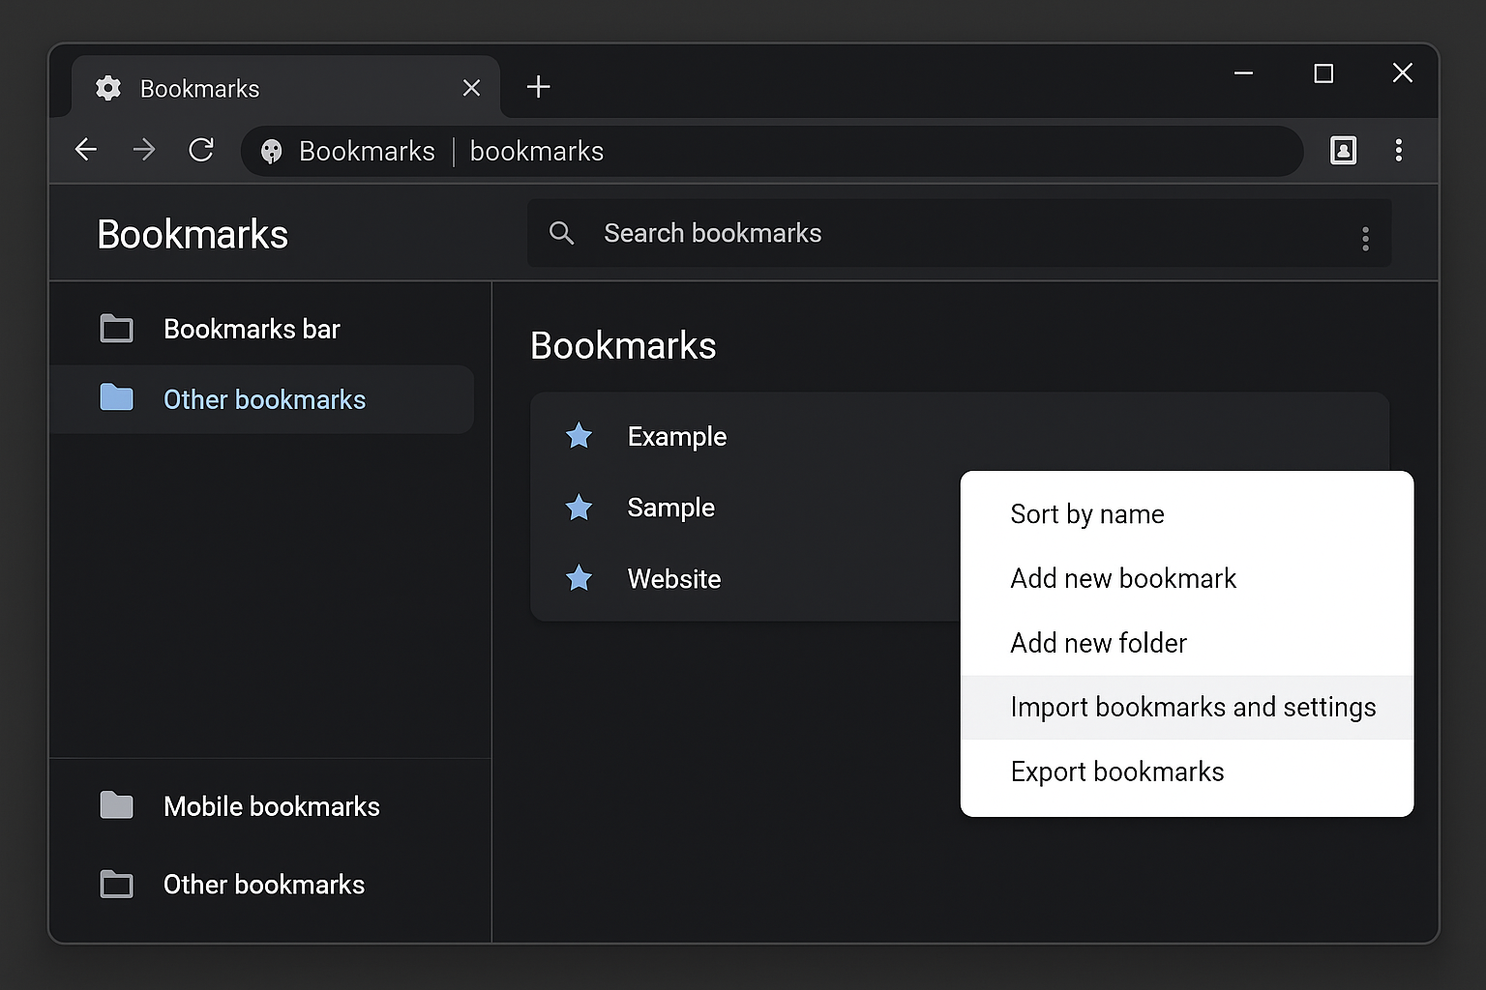This screenshot has width=1486, height=990.
Task: Click the gear icon on the Bookmarks tab
Action: pos(108,88)
